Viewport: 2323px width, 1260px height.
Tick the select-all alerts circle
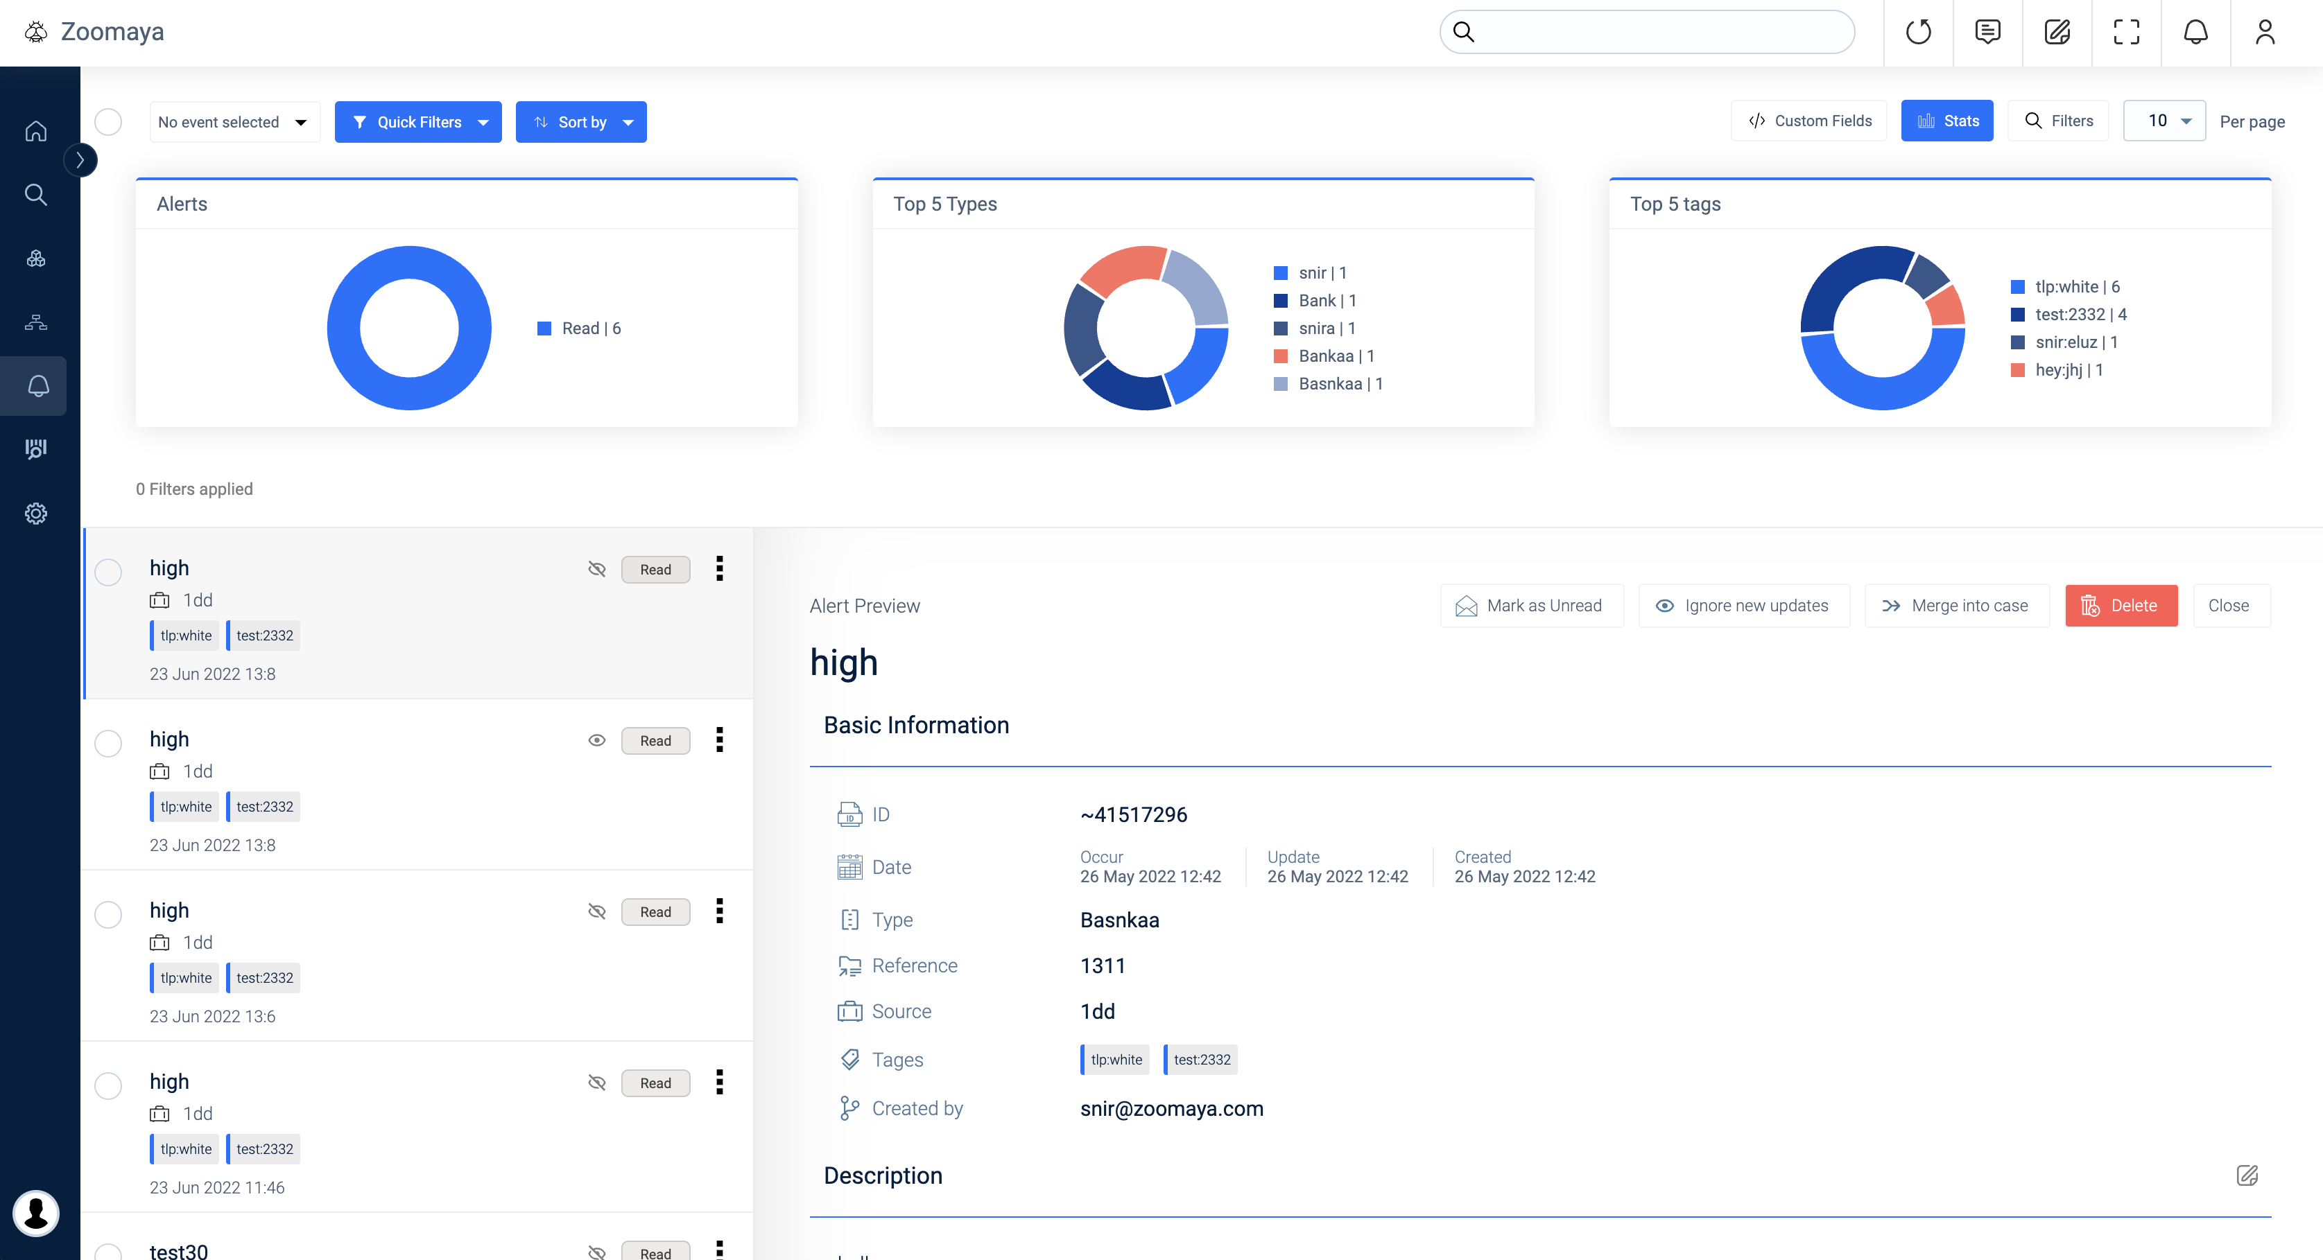(108, 122)
